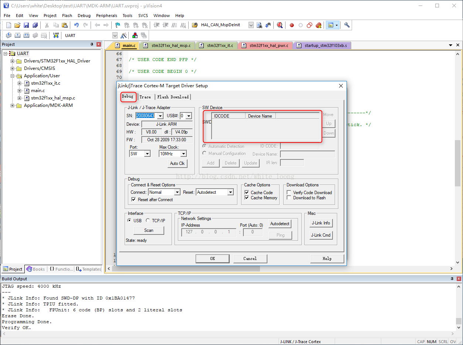Open Options for Target magic wand icon
463x345 pixels.
pyautogui.click(x=124, y=35)
